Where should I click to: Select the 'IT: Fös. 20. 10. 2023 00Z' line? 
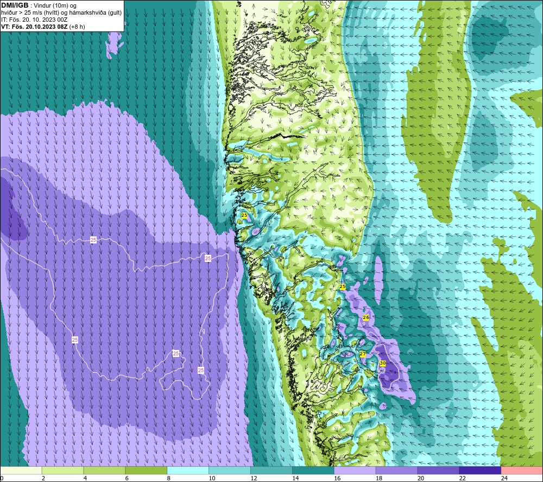pos(34,20)
